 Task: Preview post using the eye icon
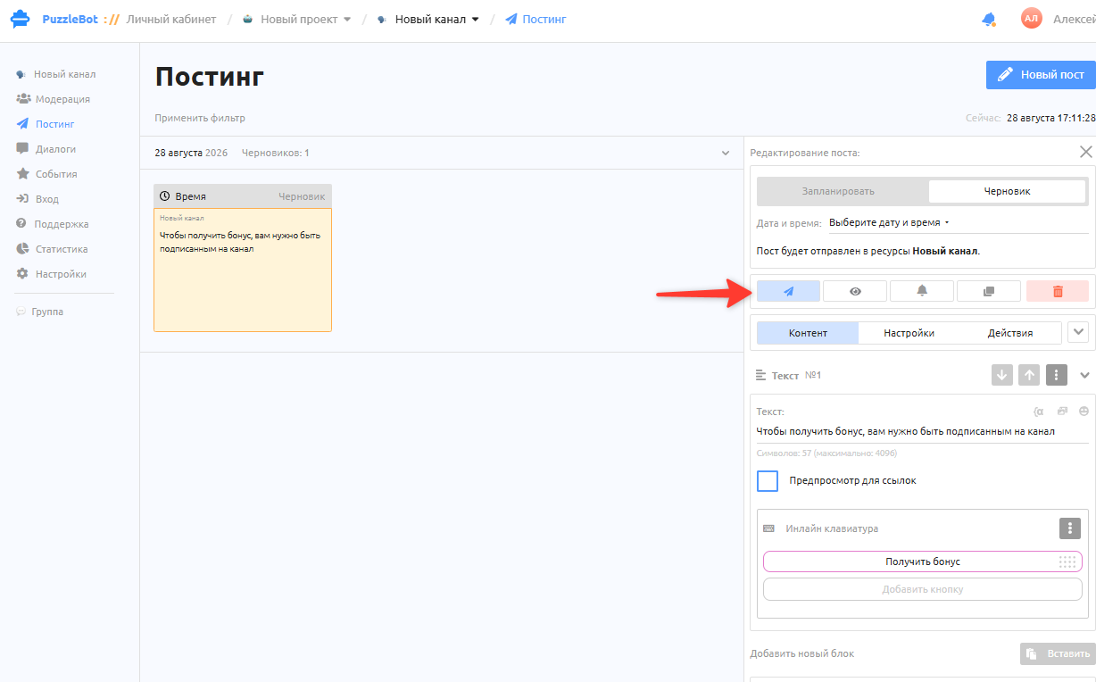click(x=855, y=291)
